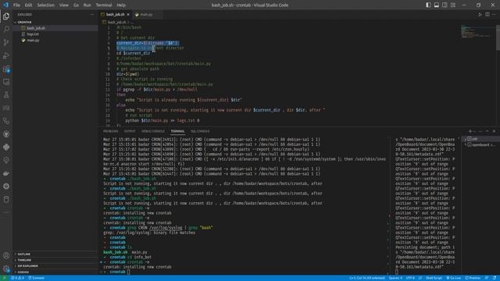The width and height of the screenshot is (500, 281).
Task: Click the remote window indicator in status bar
Action: [x=4, y=278]
